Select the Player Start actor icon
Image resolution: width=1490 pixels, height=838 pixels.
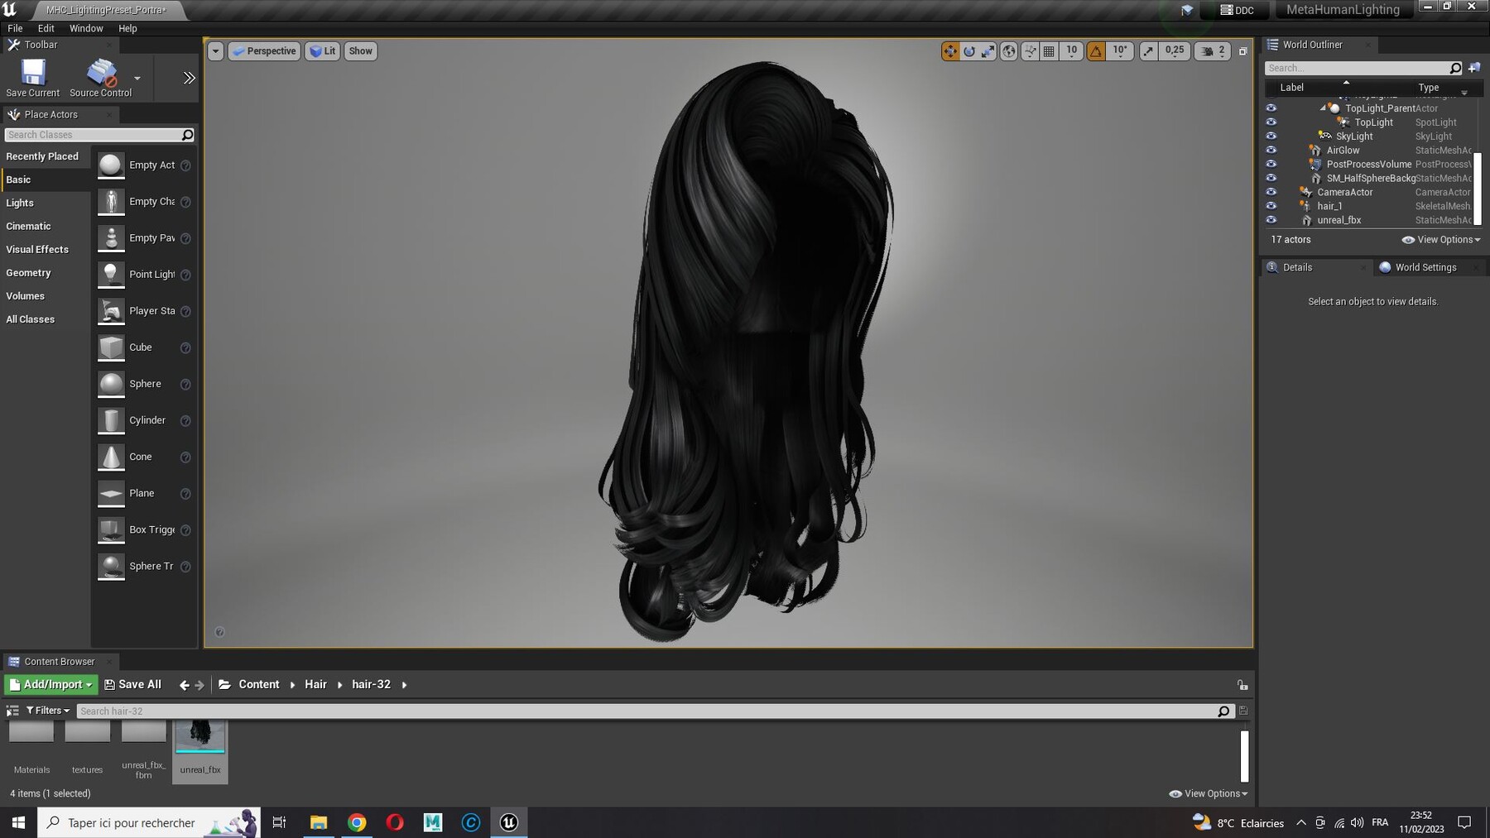[111, 311]
